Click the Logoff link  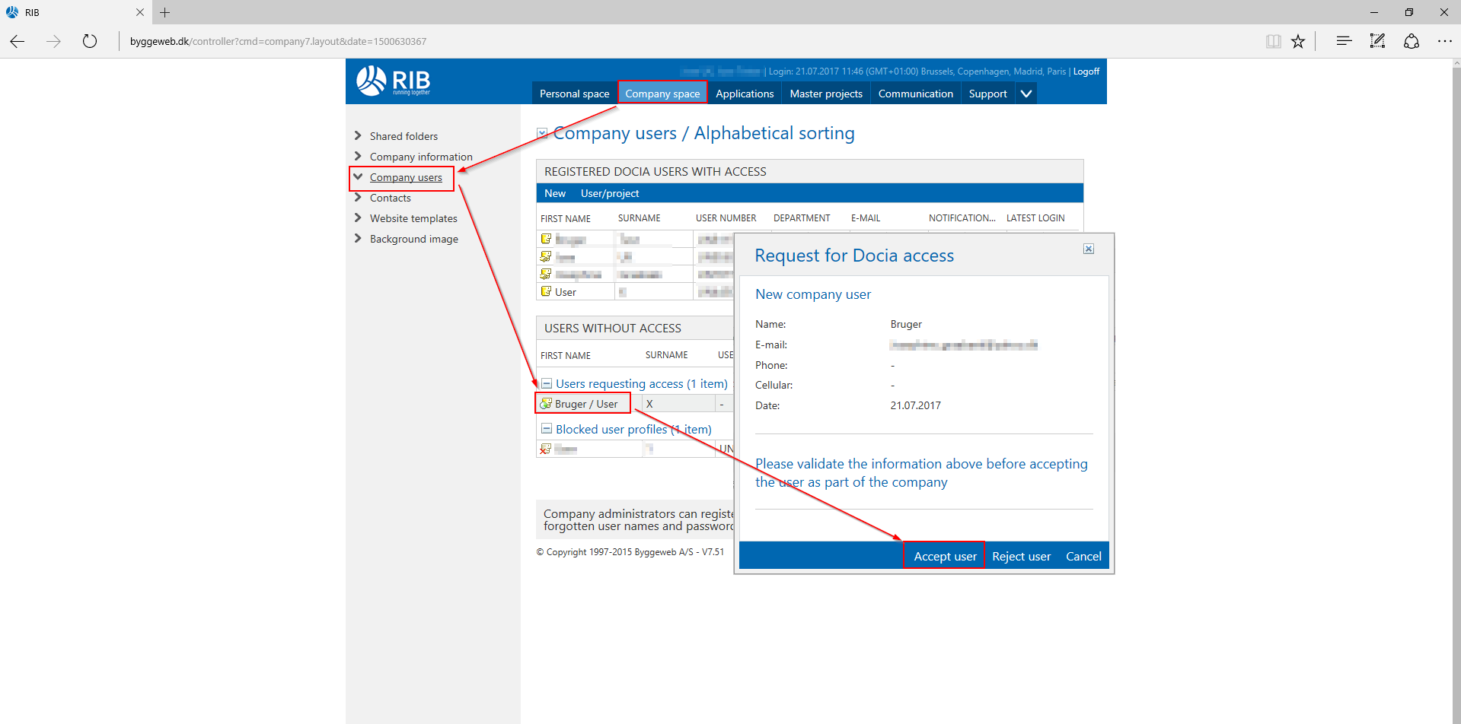click(1086, 71)
